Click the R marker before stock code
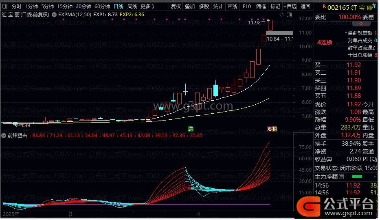 coord(324,6)
